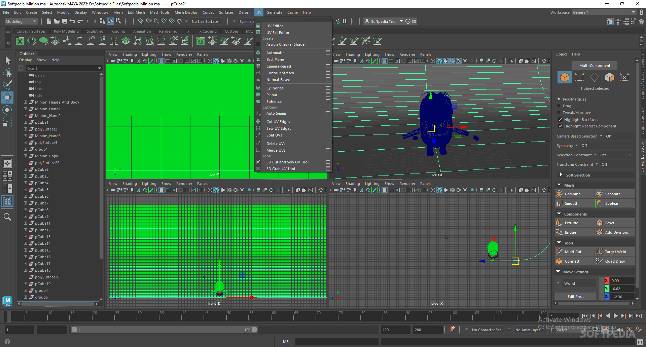Viewport: 646px width, 347px height.
Task: Choose the Rotate tool in toolbox
Action: click(x=7, y=110)
